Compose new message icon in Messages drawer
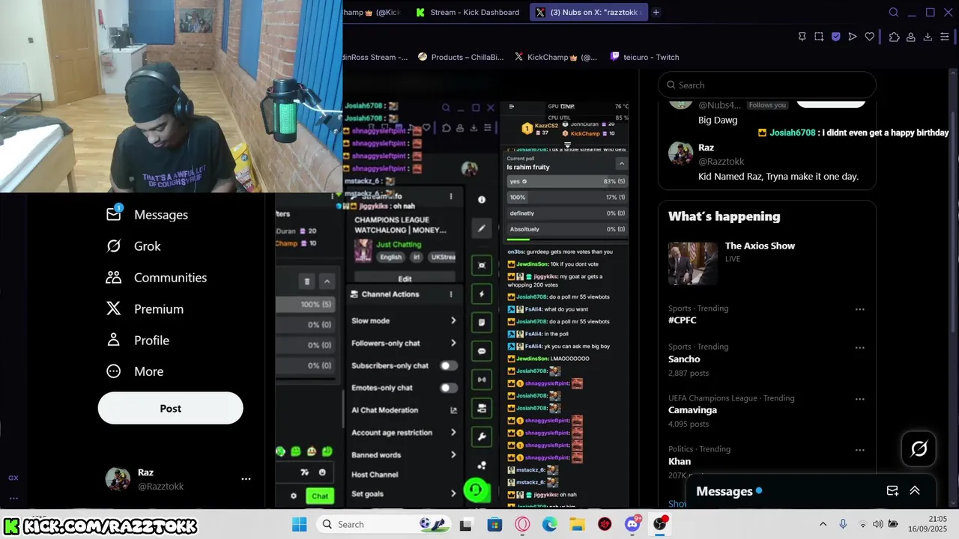959x539 pixels. pos(892,491)
